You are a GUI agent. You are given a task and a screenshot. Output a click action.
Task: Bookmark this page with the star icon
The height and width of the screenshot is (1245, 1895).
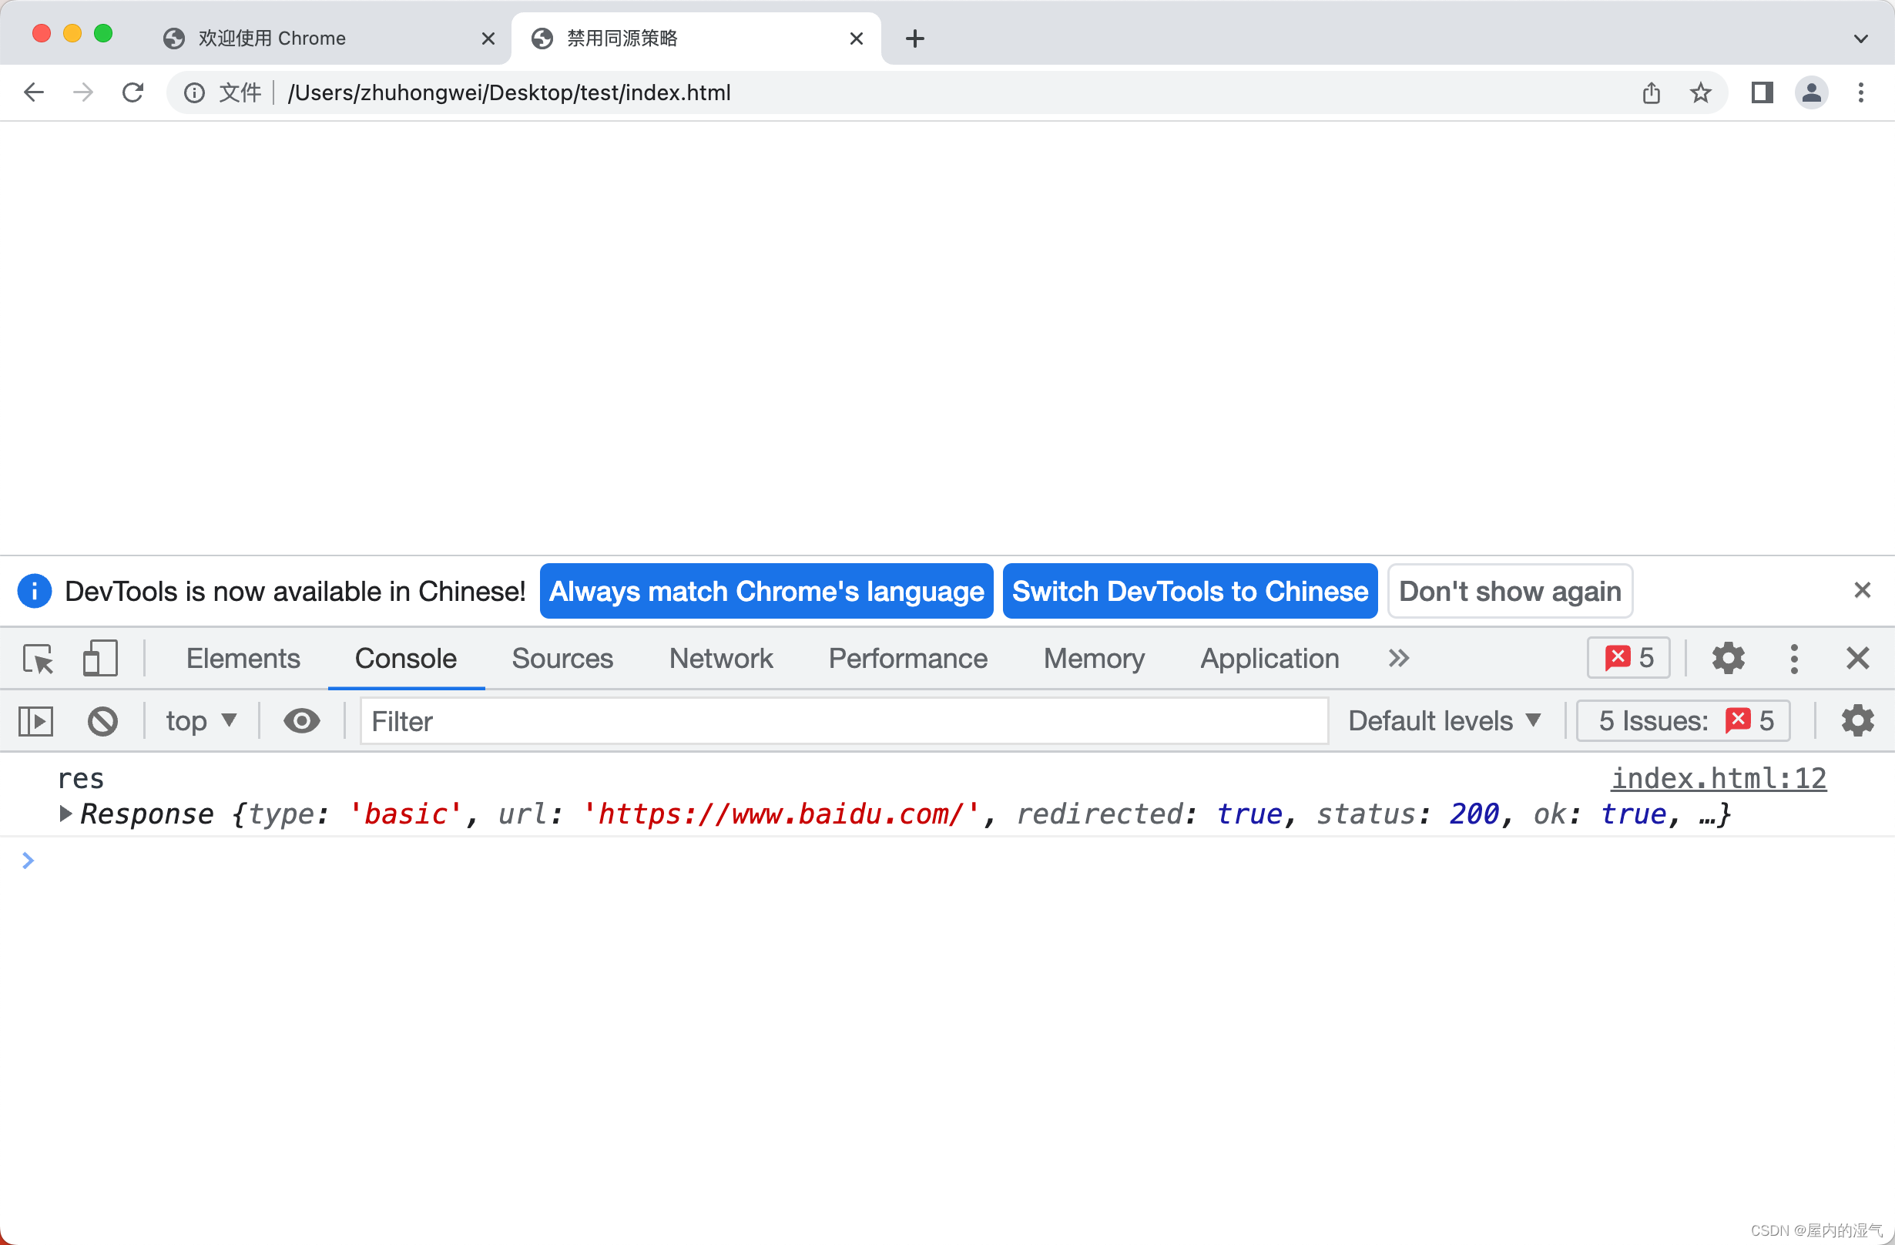(x=1700, y=93)
